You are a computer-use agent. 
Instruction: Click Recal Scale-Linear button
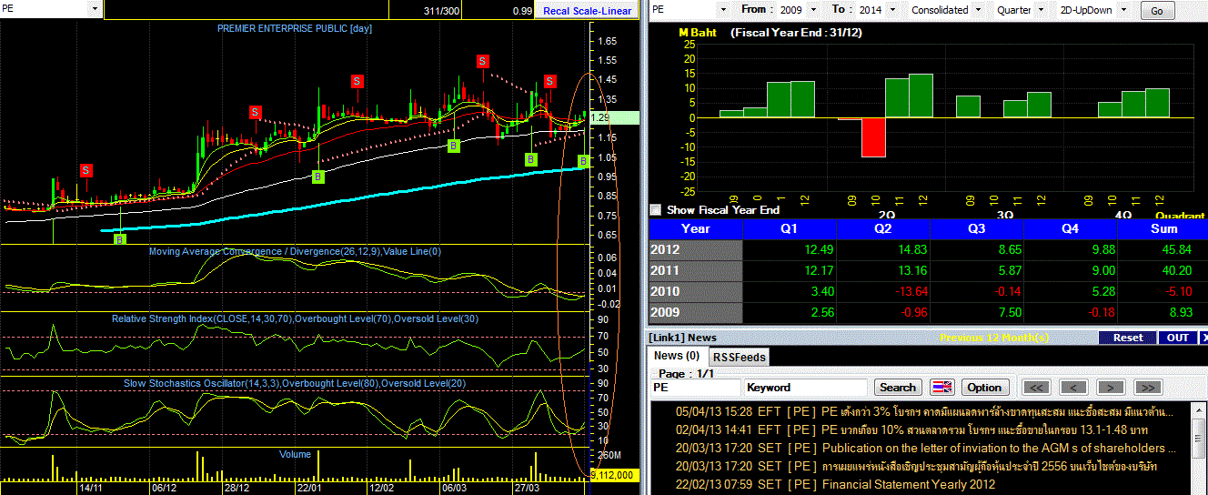point(587,11)
